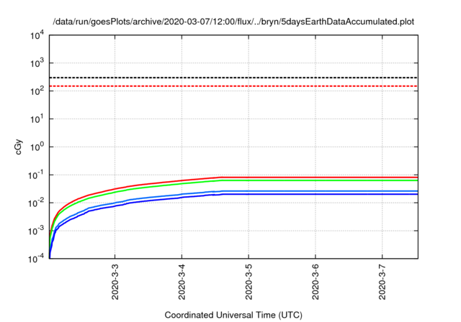Click the plot file path title

[233, 22]
